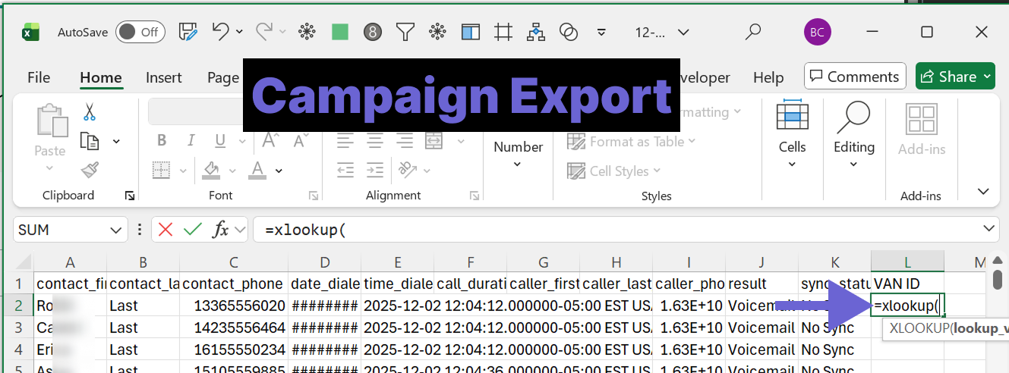The image size is (1009, 373).
Task: Click the hierarchy diagram icon in quick access toolbar
Action: pos(536,32)
